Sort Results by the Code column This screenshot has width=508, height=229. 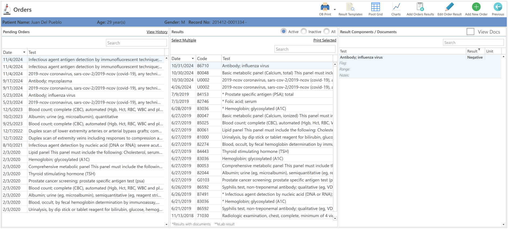coord(208,58)
